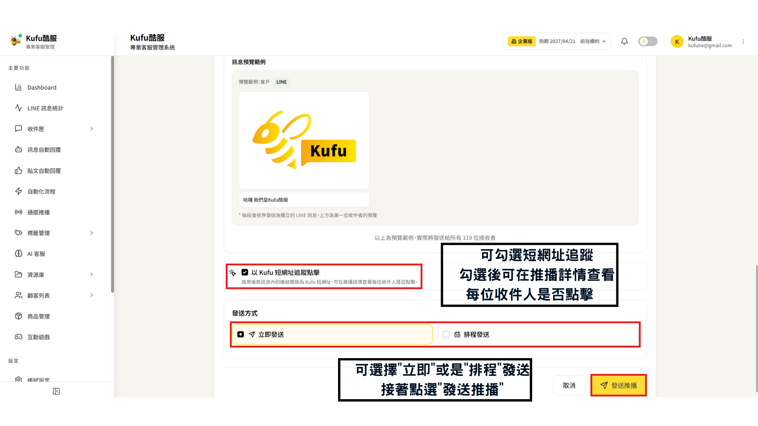Click the 收件匣 chat bubble icon
758x426 pixels.
tap(18, 129)
